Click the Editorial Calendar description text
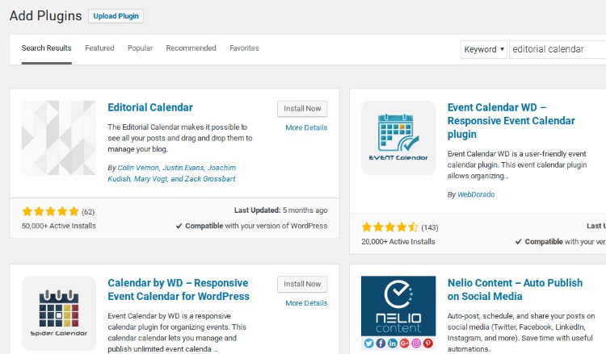 click(180, 138)
